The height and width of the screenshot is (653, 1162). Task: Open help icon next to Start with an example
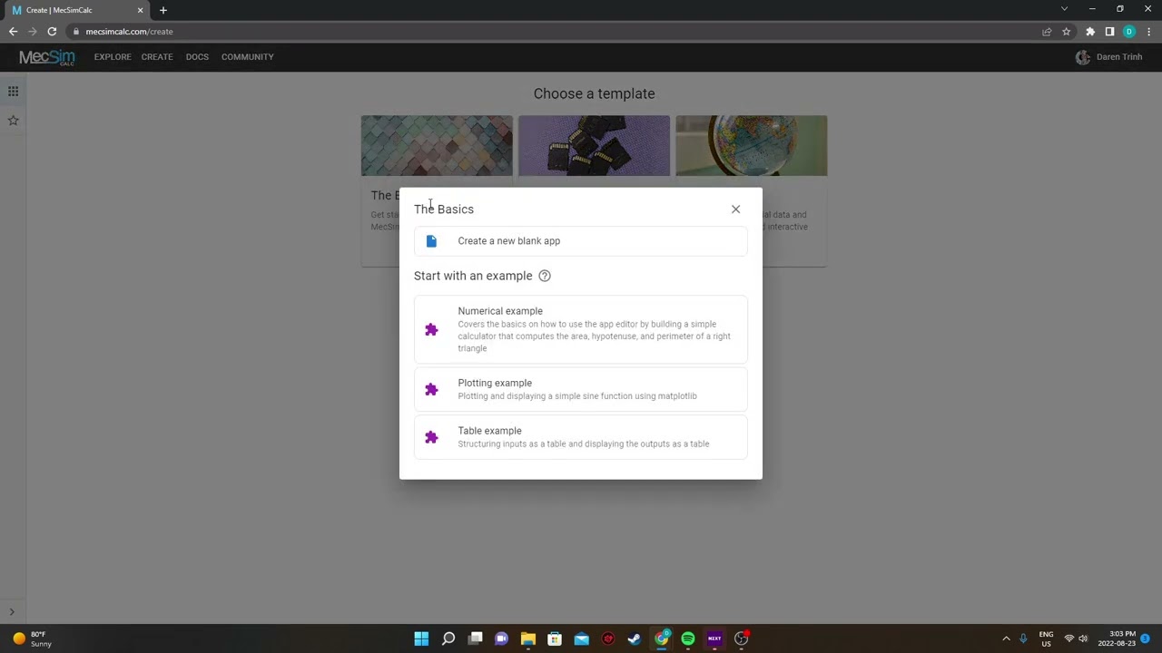tap(545, 276)
